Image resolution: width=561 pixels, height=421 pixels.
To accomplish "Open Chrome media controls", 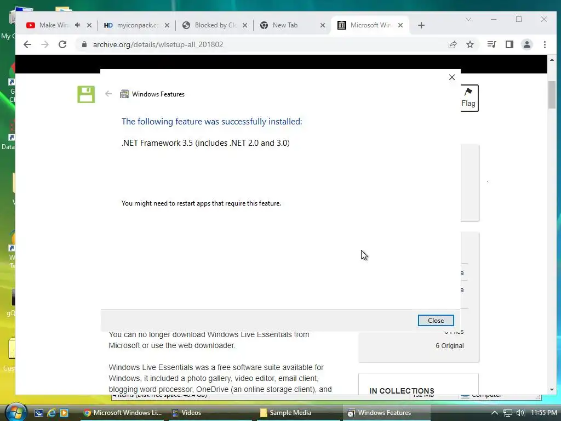I will [491, 44].
